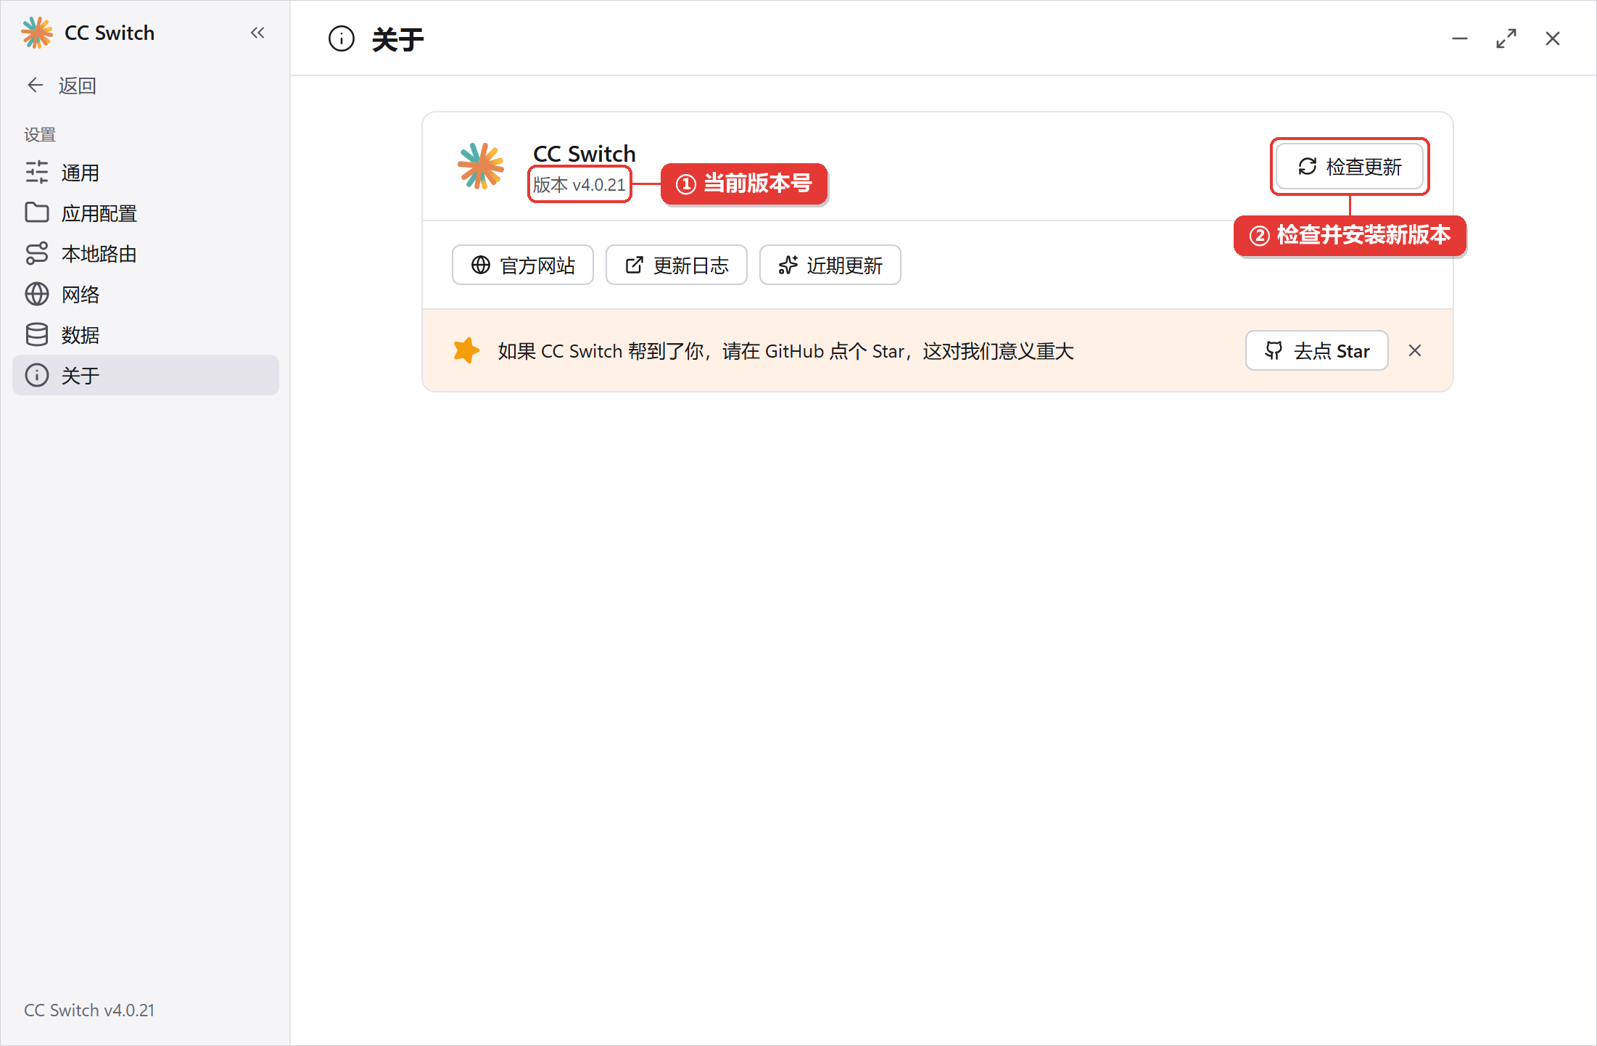
Task: Click the 设置 section label
Action: pyautogui.click(x=40, y=135)
